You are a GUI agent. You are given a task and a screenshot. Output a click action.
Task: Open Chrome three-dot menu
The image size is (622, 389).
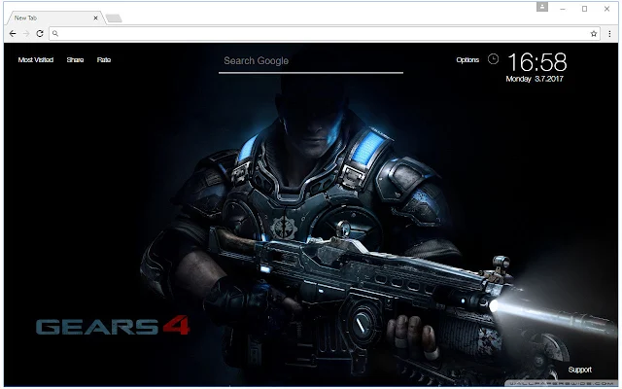609,34
